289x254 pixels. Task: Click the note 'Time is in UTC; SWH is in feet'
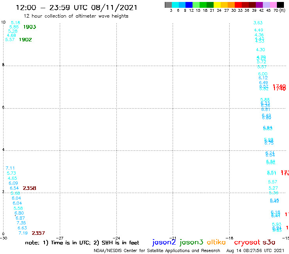(x=82, y=243)
